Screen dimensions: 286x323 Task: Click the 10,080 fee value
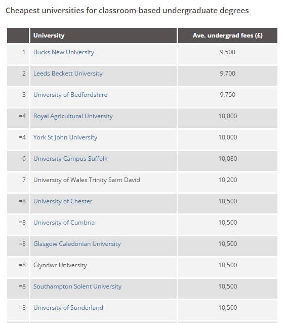(228, 159)
